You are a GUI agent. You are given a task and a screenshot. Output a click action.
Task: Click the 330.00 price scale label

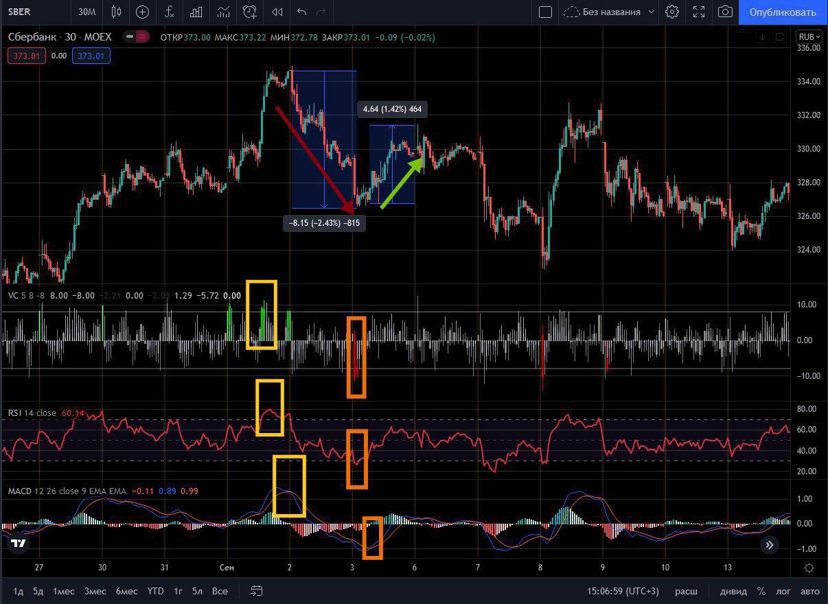(808, 149)
